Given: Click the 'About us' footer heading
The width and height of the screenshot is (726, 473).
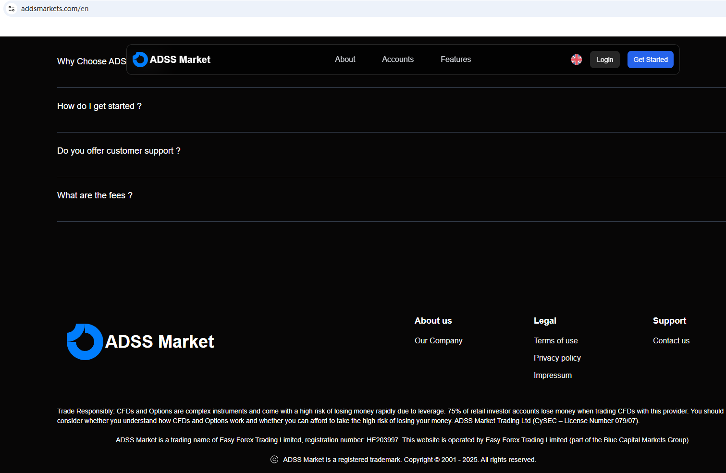Looking at the screenshot, I should point(433,321).
